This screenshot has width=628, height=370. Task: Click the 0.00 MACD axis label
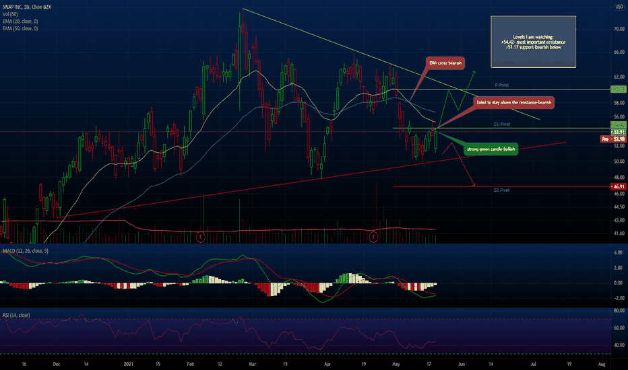click(x=618, y=283)
